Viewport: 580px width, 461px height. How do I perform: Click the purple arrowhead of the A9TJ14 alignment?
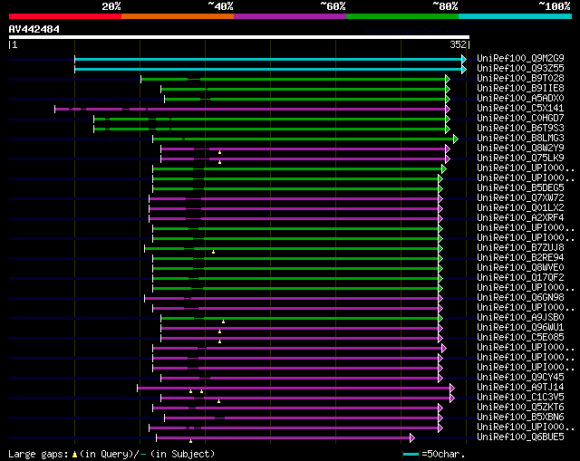(x=452, y=389)
